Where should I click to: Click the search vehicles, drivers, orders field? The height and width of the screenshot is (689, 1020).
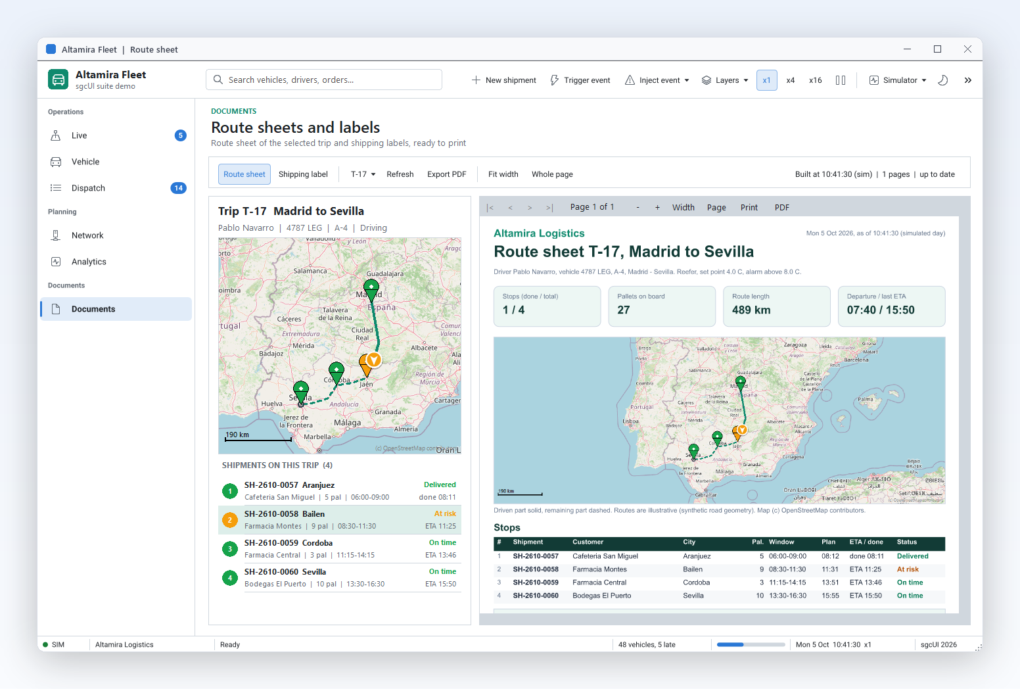324,80
